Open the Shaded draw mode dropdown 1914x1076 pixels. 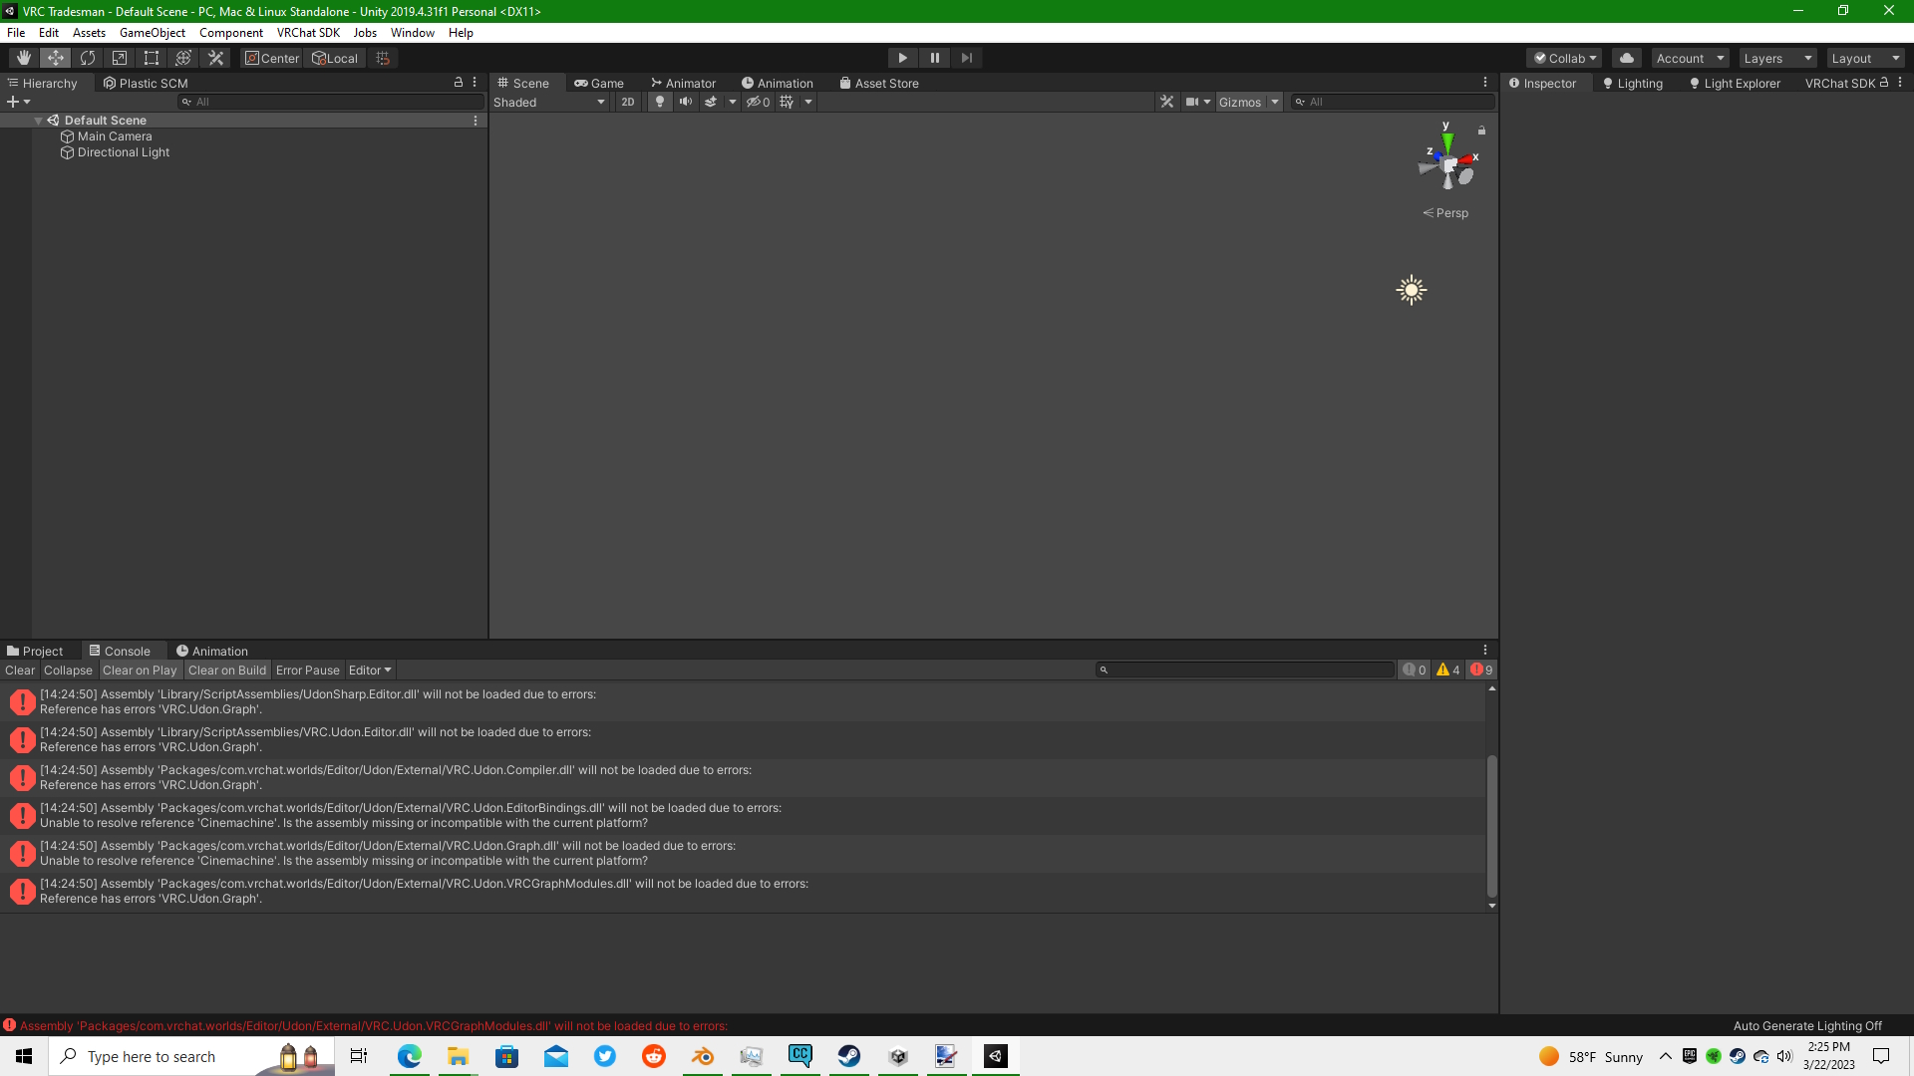click(x=548, y=102)
